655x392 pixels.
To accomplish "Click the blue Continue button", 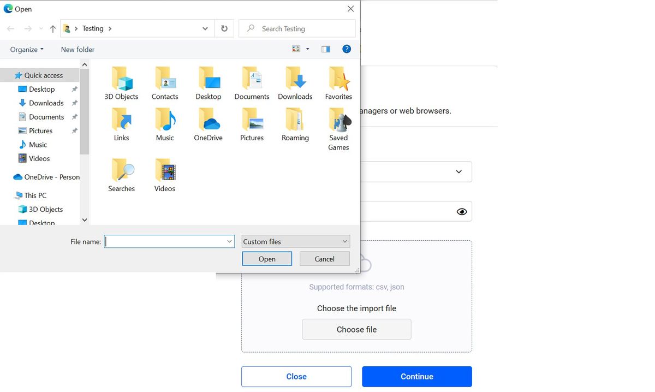I will (x=417, y=376).
